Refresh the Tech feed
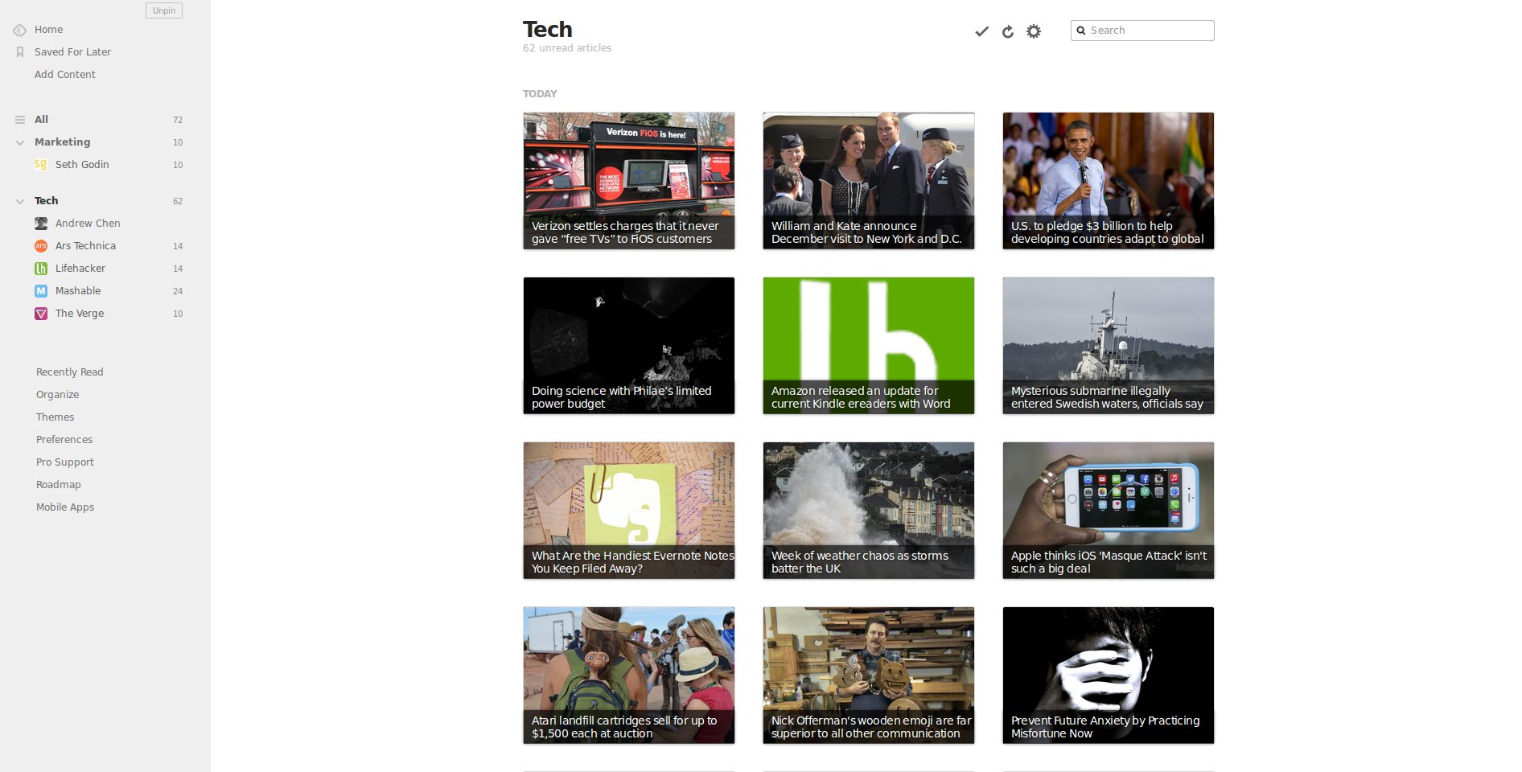Viewport: 1522px width, 772px height. (x=1007, y=31)
